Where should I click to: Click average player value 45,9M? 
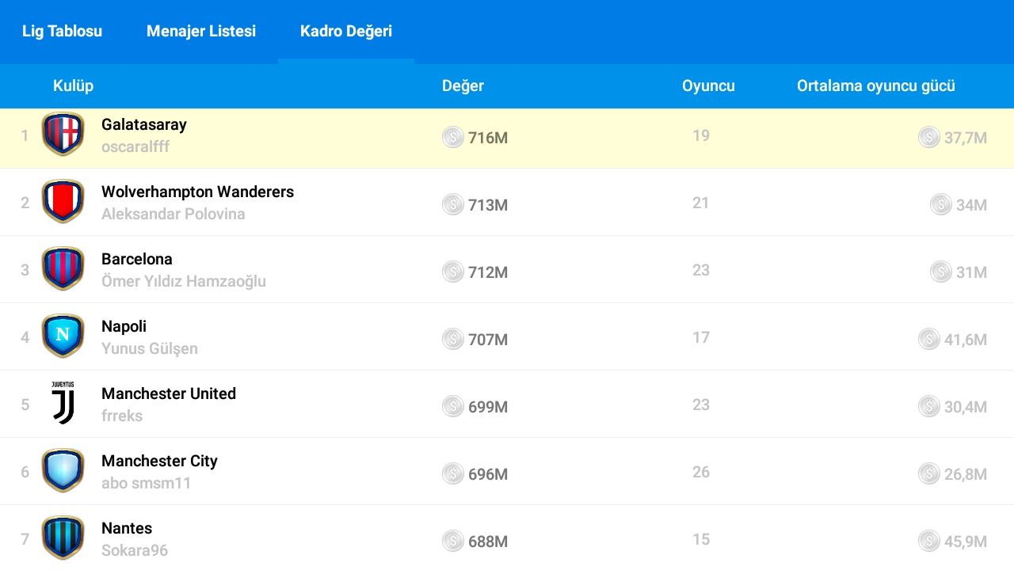point(966,541)
